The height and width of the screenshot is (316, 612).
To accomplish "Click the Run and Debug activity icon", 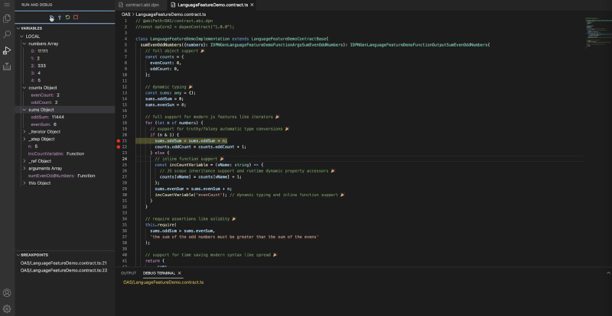I will coord(7,50).
